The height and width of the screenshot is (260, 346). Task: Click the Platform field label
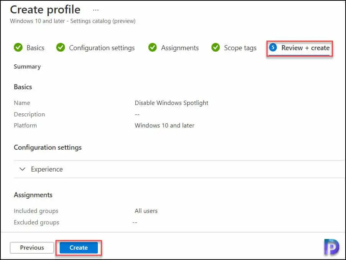25,126
